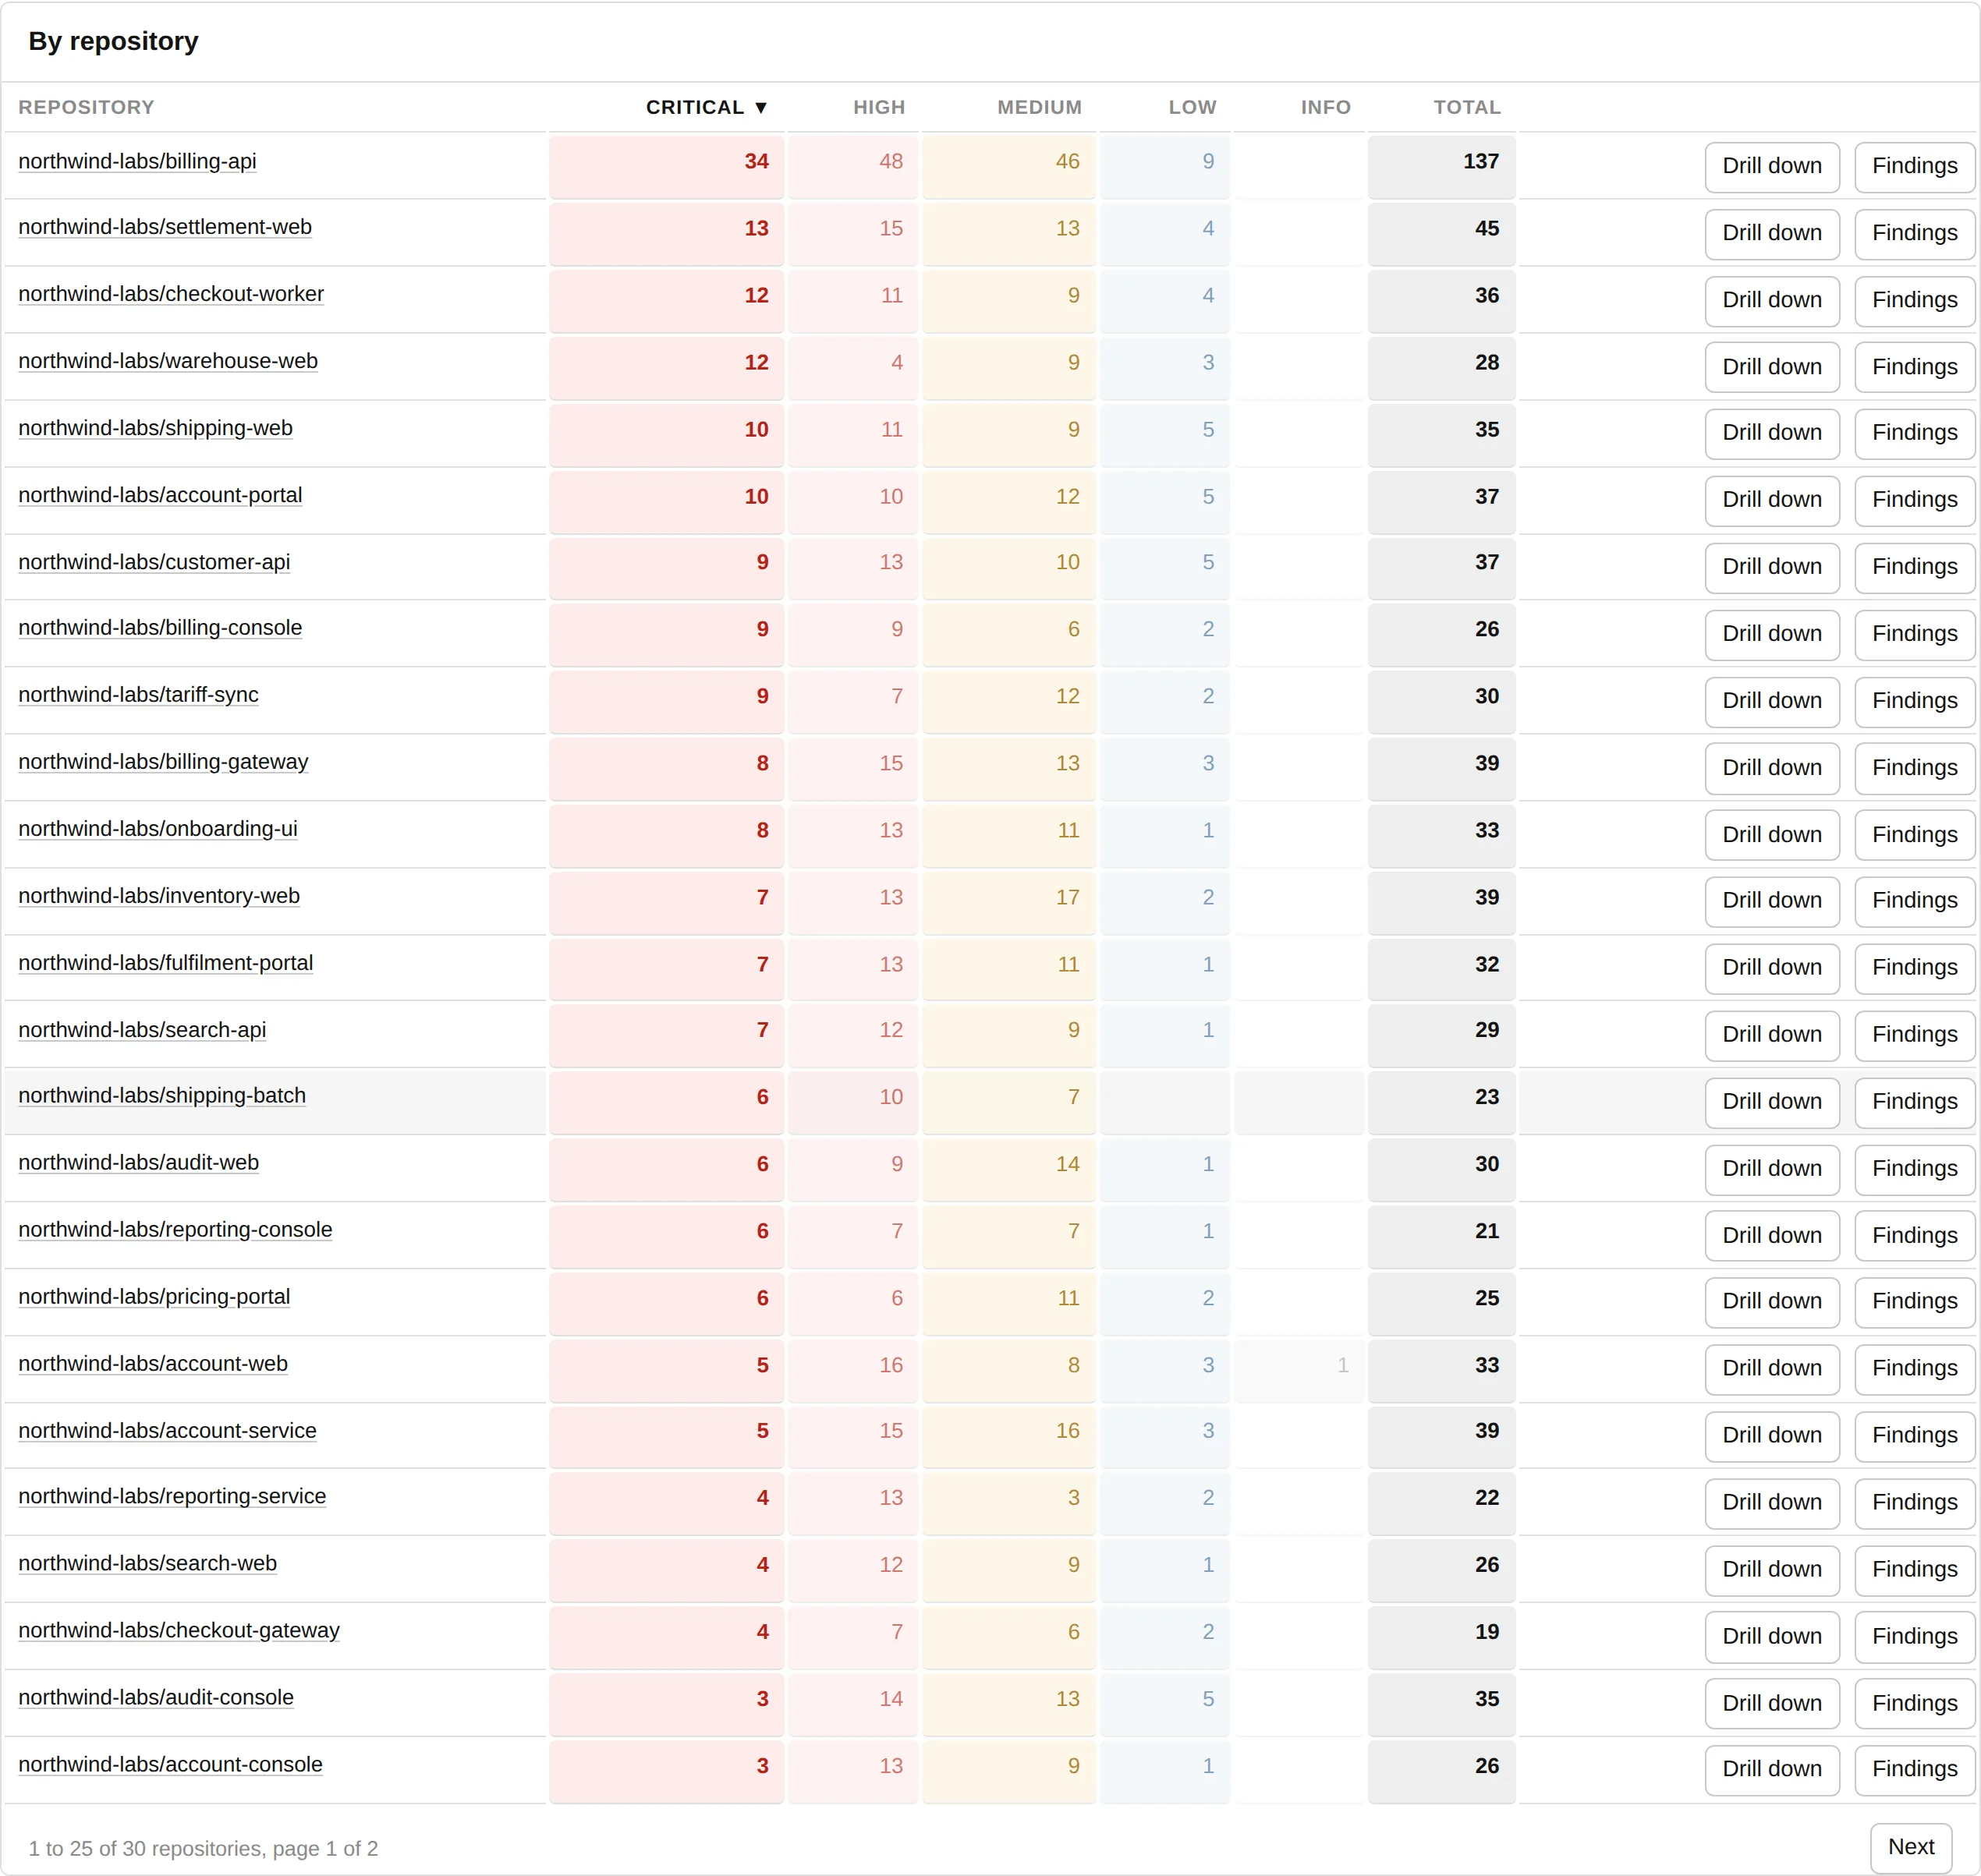View Findings for search-web

[1914, 1570]
